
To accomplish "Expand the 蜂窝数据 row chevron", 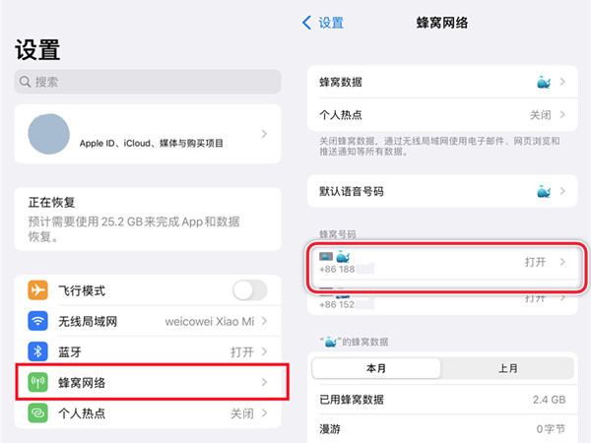I will click(563, 82).
